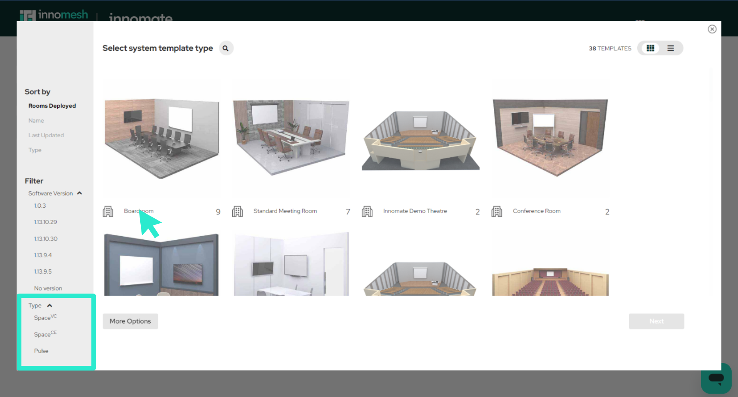Image resolution: width=738 pixels, height=397 pixels.
Task: Click the building icon beside Boardroom
Action: point(108,211)
